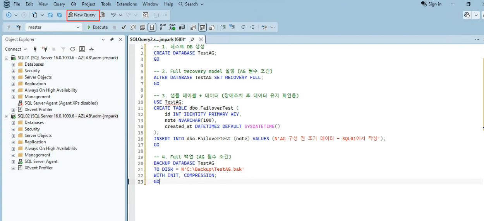This screenshot has width=484, height=221.
Task: Click the Execute button
Action: tap(98, 27)
